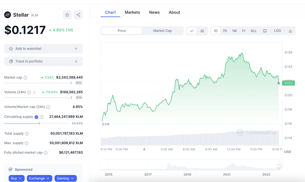Click the 27,464,247,989 XLM supply value
This screenshot has height=182, width=305.
coord(66,117)
